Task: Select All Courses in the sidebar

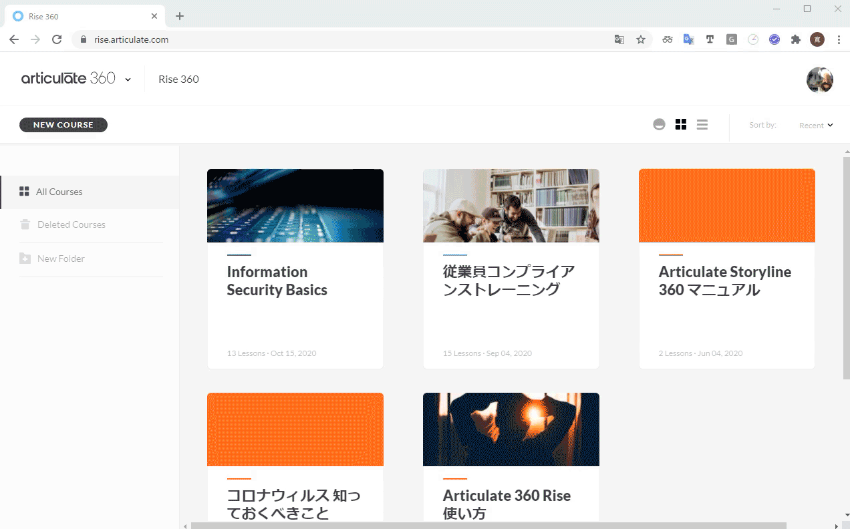Action: (90, 192)
